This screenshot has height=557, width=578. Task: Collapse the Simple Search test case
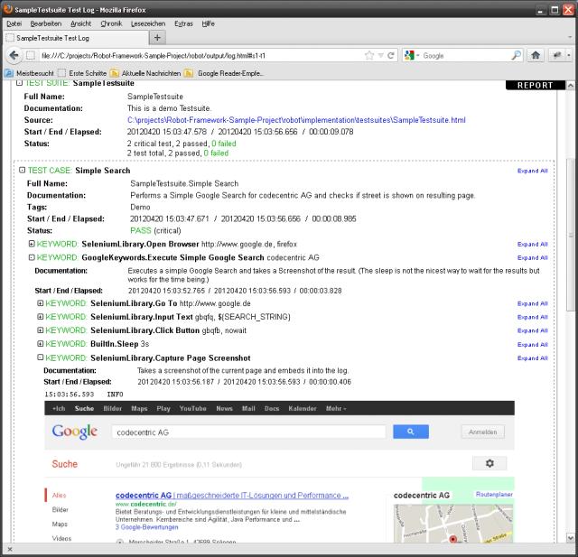coord(23,170)
